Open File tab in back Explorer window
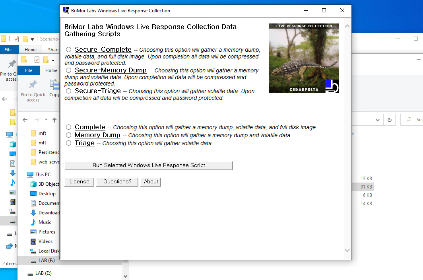 point(8,50)
